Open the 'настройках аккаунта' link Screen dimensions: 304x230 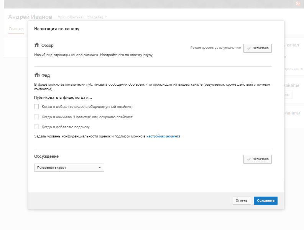[x=163, y=136]
